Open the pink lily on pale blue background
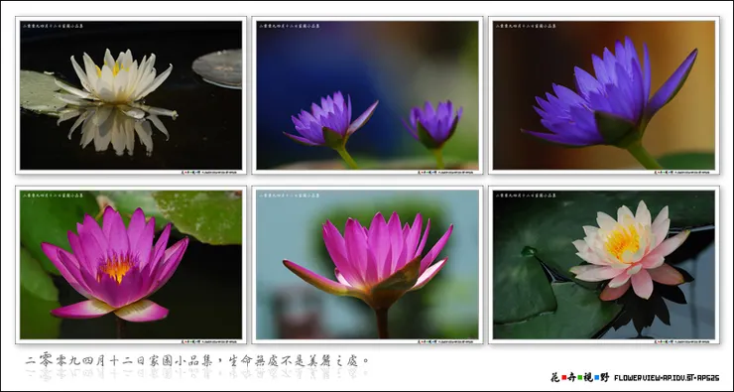The height and width of the screenshot is (392, 734). point(367,265)
